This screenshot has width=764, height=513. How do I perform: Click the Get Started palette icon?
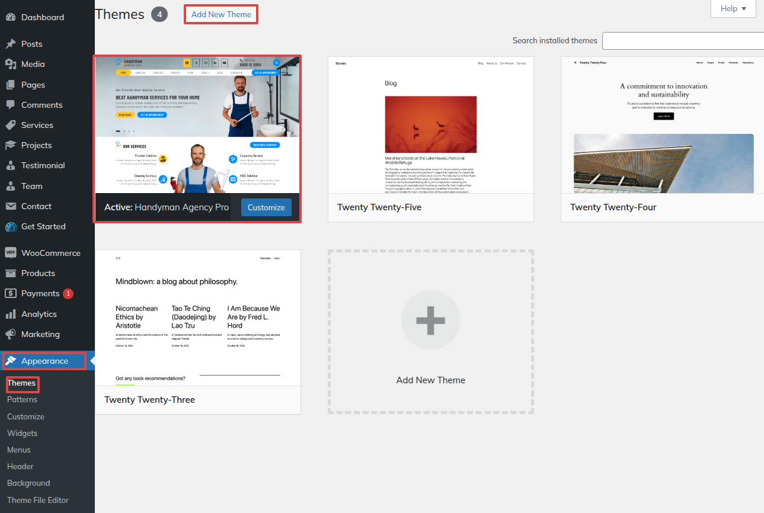(10, 226)
